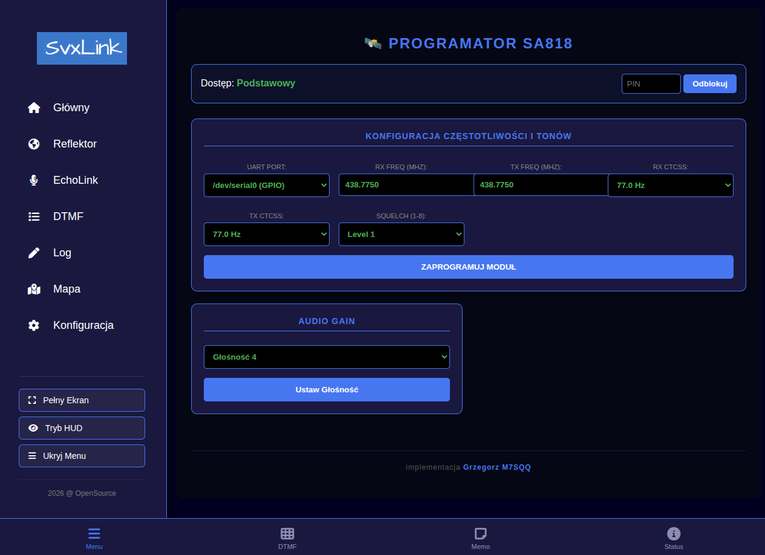Select the list icon next to DTMF
This screenshot has height=555, width=765.
pyautogui.click(x=34, y=216)
